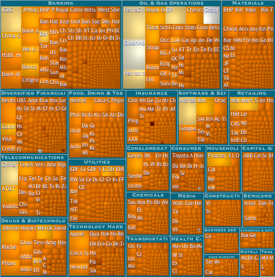Select the Roche tile in Drugs & Biotechnology
Image resolution: width=275 pixels, height=277 pixels.
[x=10, y=247]
